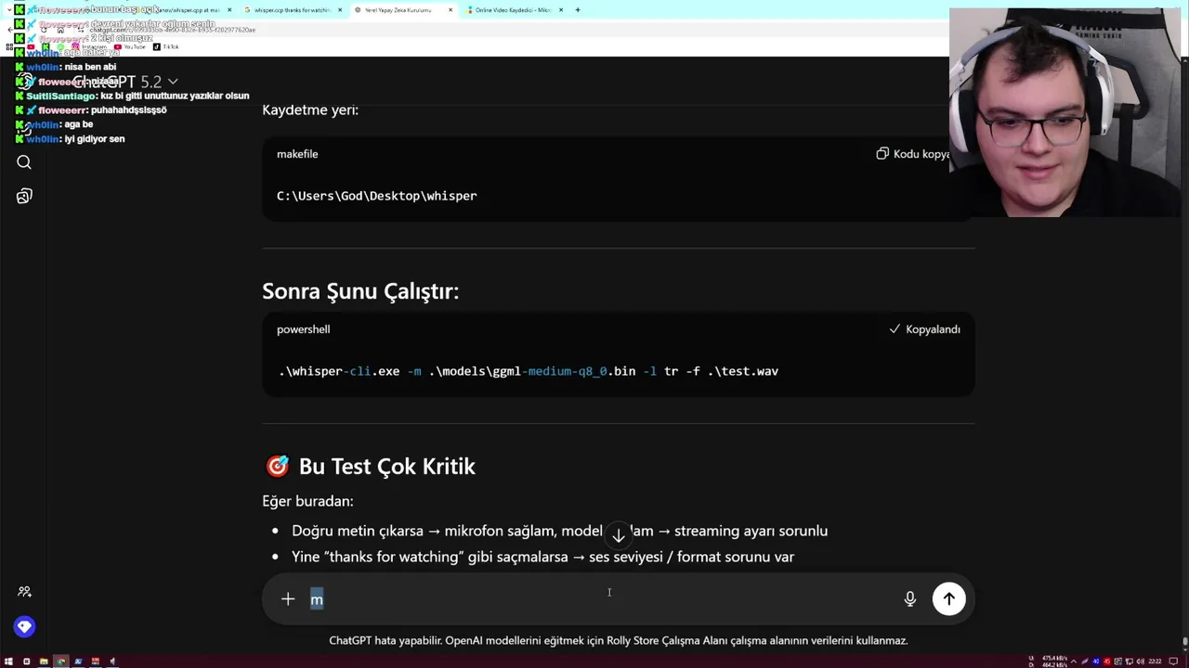Open the volume control in system tray
Screen dimensions: 1189x668
click(1140, 662)
